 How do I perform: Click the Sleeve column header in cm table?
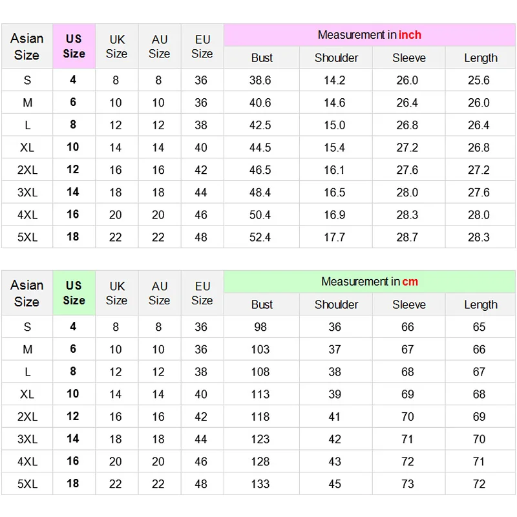[409, 305]
